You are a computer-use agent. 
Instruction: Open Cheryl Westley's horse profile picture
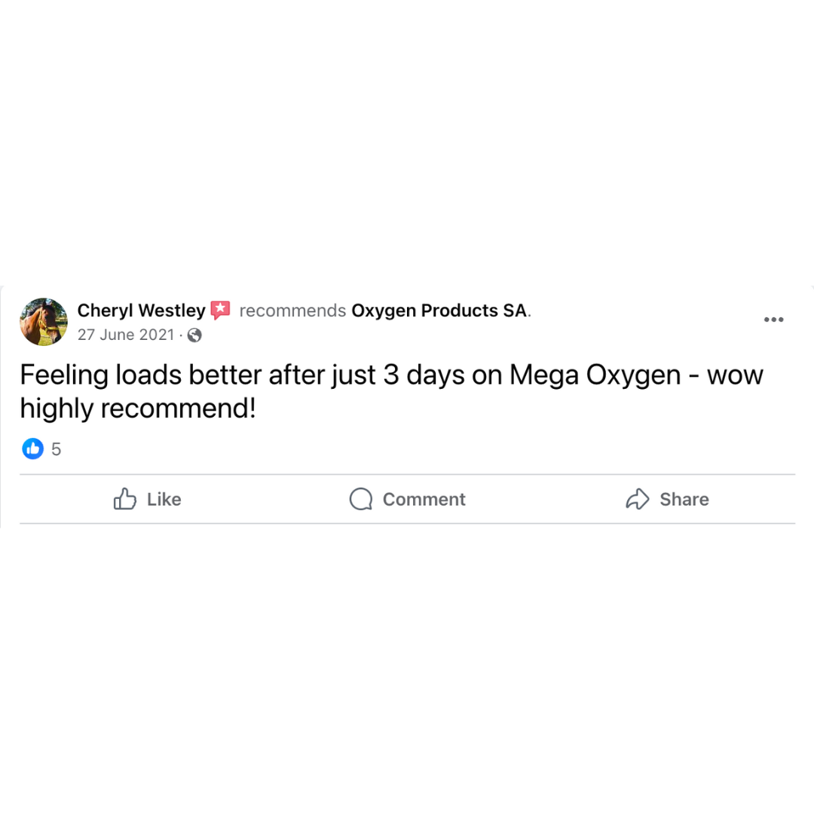pos(44,322)
